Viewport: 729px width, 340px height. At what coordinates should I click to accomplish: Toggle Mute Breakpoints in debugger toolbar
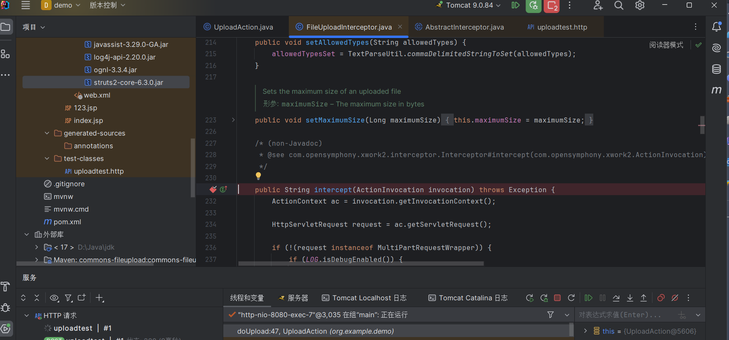(x=675, y=298)
